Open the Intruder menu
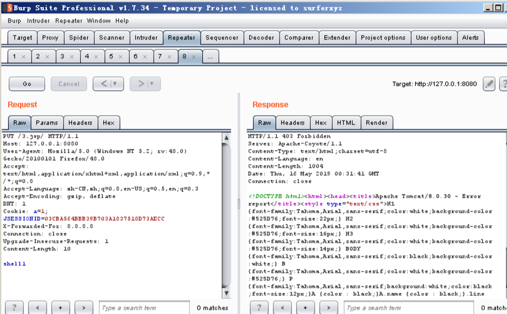Viewport: 507px width, 314px height. 38,21
